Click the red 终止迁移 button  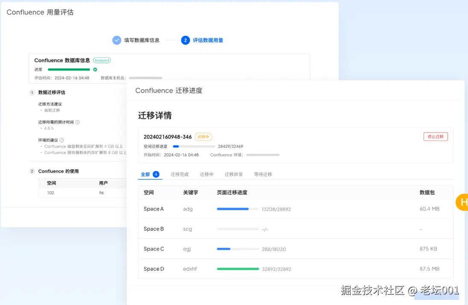coord(436,137)
